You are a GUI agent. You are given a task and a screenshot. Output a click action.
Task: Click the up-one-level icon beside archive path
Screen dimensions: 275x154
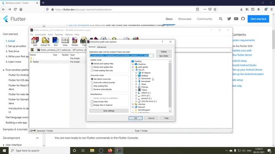tap(32, 50)
